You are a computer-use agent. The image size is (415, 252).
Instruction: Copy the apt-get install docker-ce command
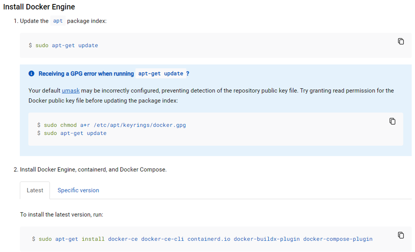[x=401, y=235]
